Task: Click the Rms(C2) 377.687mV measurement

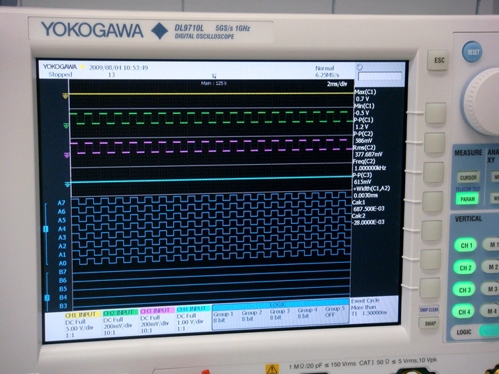Action: tap(368, 151)
